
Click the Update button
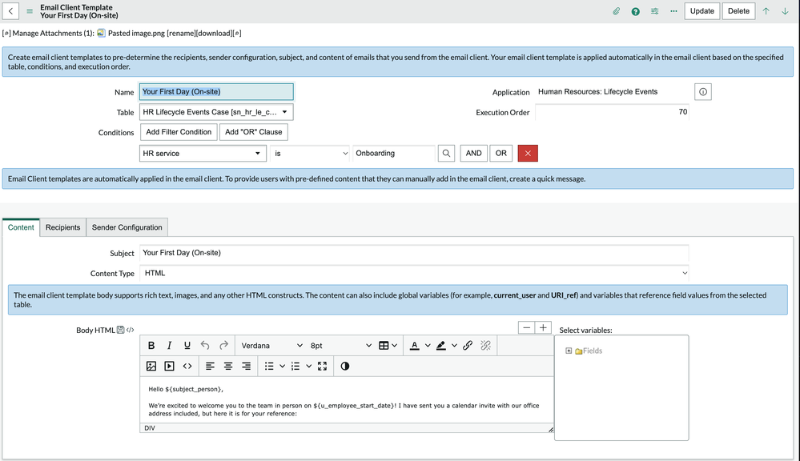704,10
